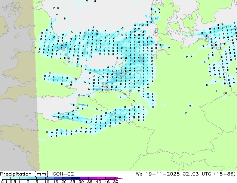
Task: Click the 2–5 mm legend color swatch
Action: [33, 178]
